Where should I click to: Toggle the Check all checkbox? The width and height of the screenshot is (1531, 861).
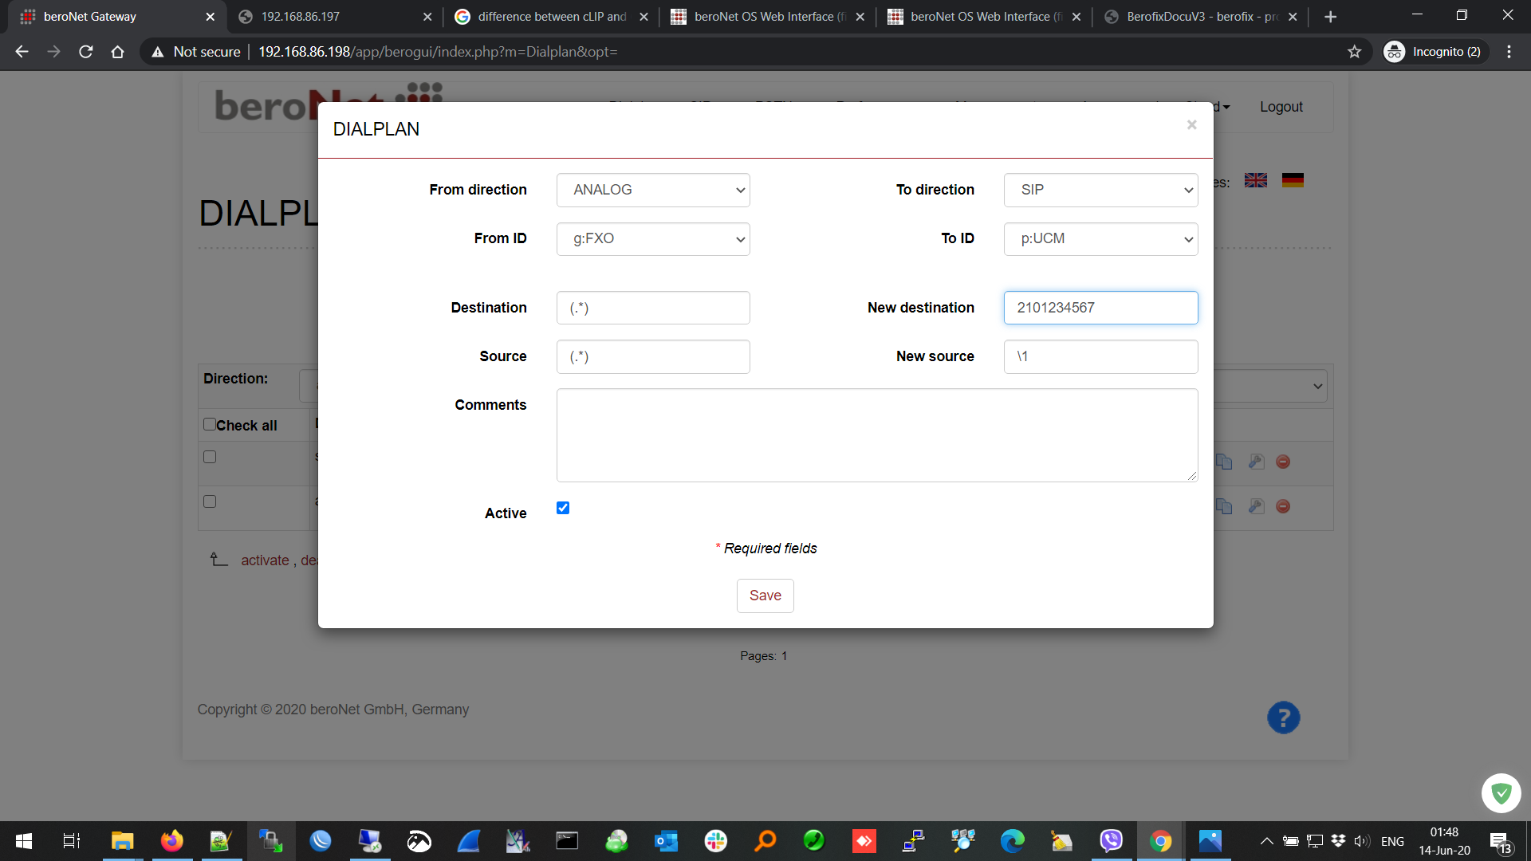click(210, 424)
